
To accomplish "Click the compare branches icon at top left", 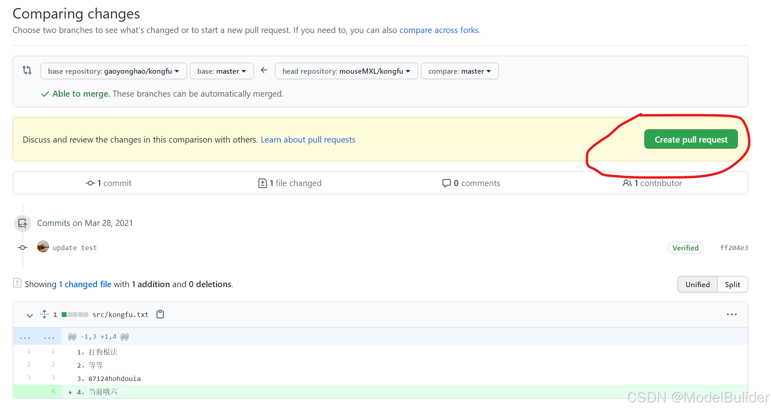I will (27, 70).
